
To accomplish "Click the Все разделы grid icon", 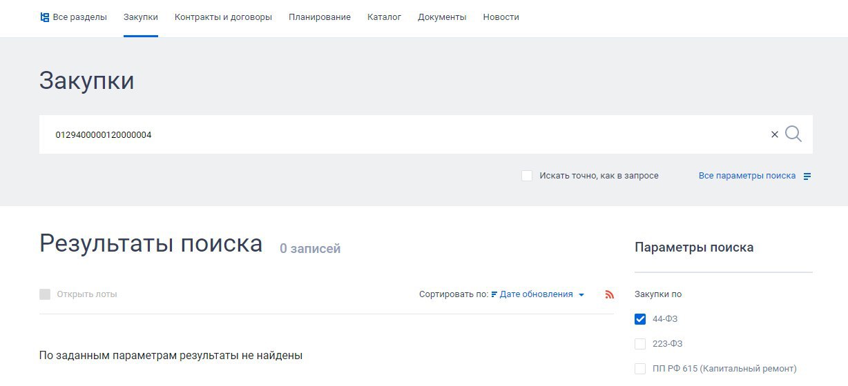I will coord(45,17).
